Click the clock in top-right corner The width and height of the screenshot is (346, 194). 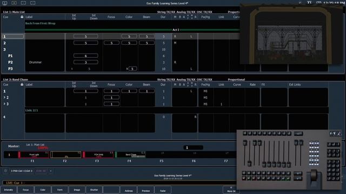(334, 3)
